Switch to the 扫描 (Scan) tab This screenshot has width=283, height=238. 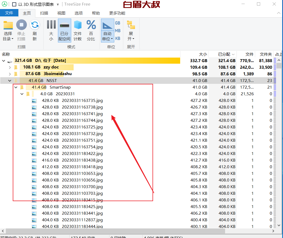(x=44, y=13)
